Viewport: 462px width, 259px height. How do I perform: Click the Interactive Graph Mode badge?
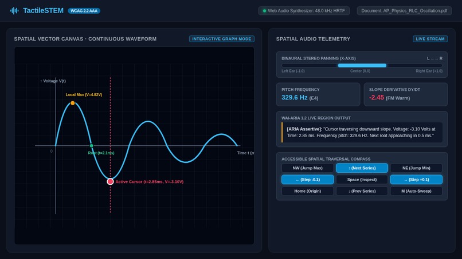tap(222, 39)
